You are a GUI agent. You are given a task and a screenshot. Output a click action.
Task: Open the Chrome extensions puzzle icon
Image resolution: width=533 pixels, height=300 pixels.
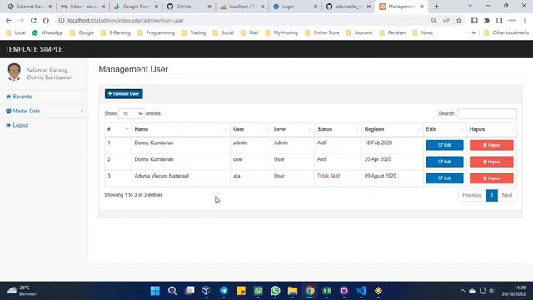click(x=486, y=20)
